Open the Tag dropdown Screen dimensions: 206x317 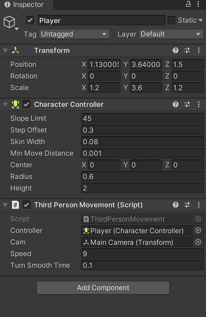[74, 34]
